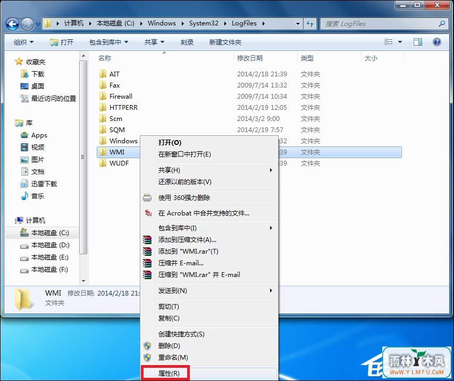Open the view options dropdown arrow
The width and height of the screenshot is (454, 381).
[400, 42]
